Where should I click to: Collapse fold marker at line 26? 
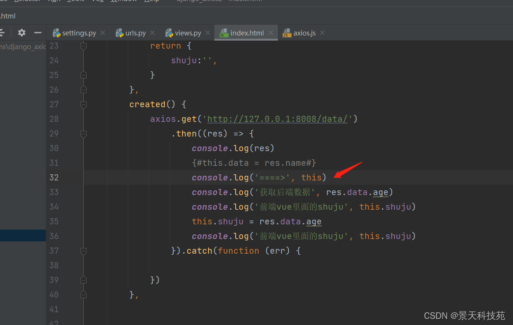click(83, 90)
